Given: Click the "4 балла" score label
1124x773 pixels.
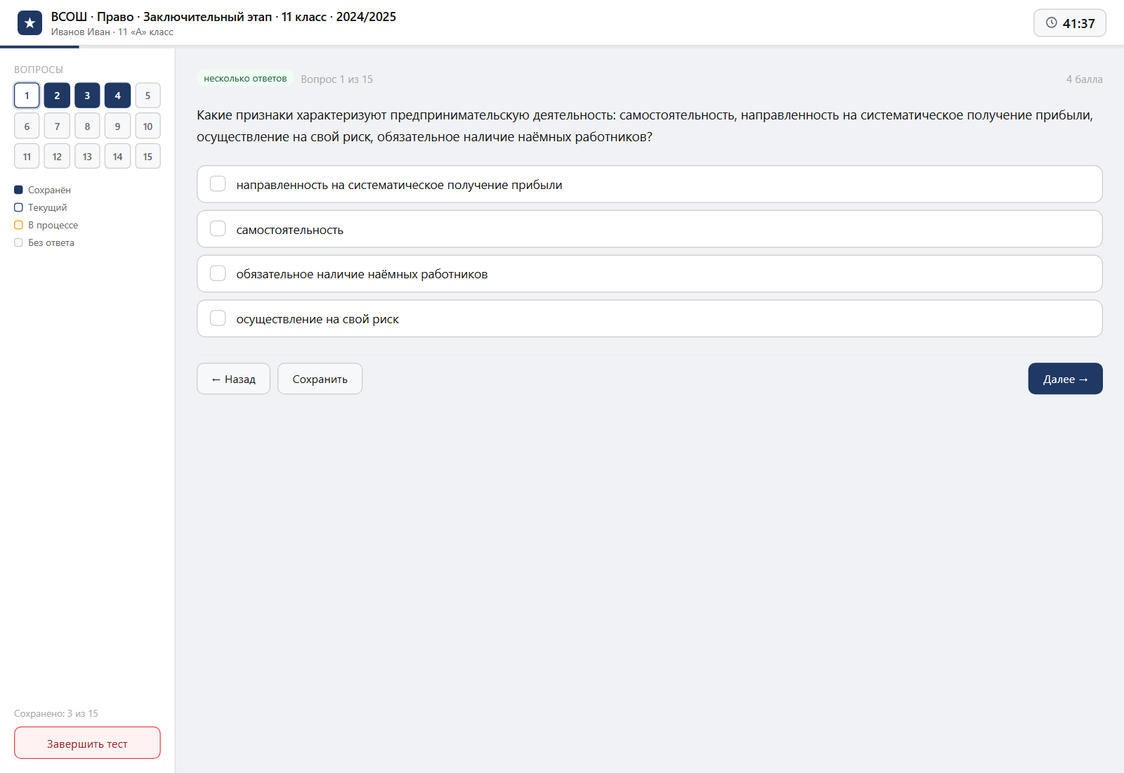Looking at the screenshot, I should (1084, 79).
